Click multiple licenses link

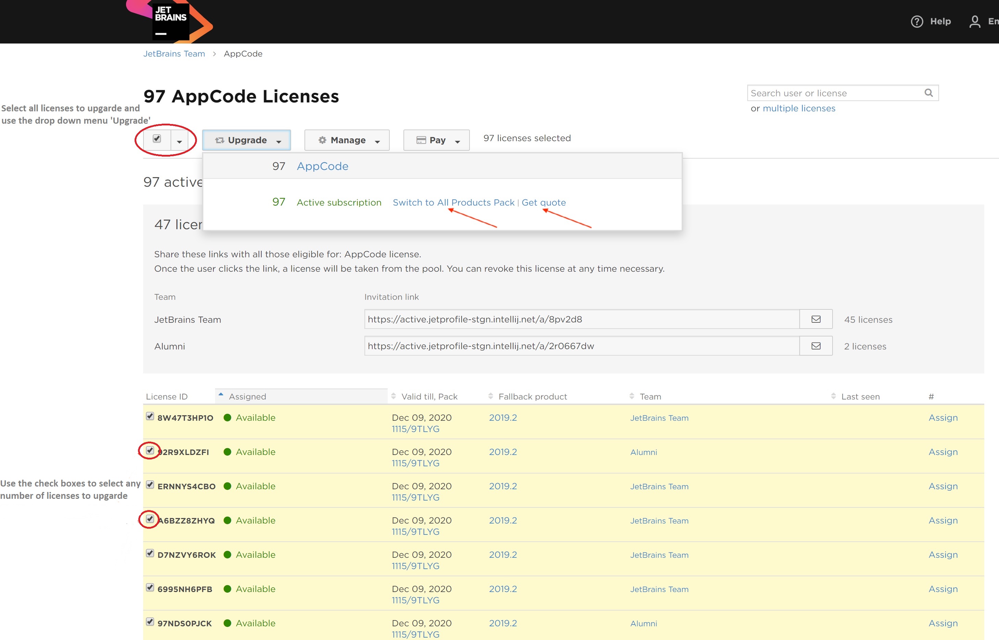pyautogui.click(x=799, y=108)
